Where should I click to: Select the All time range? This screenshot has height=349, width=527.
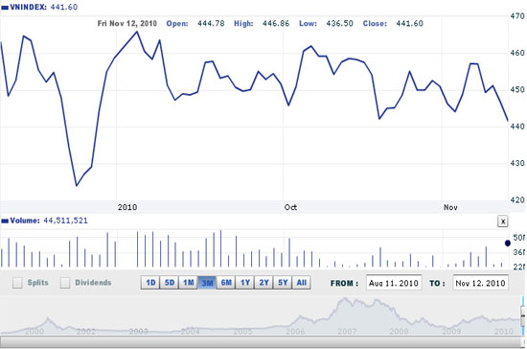[x=302, y=283]
